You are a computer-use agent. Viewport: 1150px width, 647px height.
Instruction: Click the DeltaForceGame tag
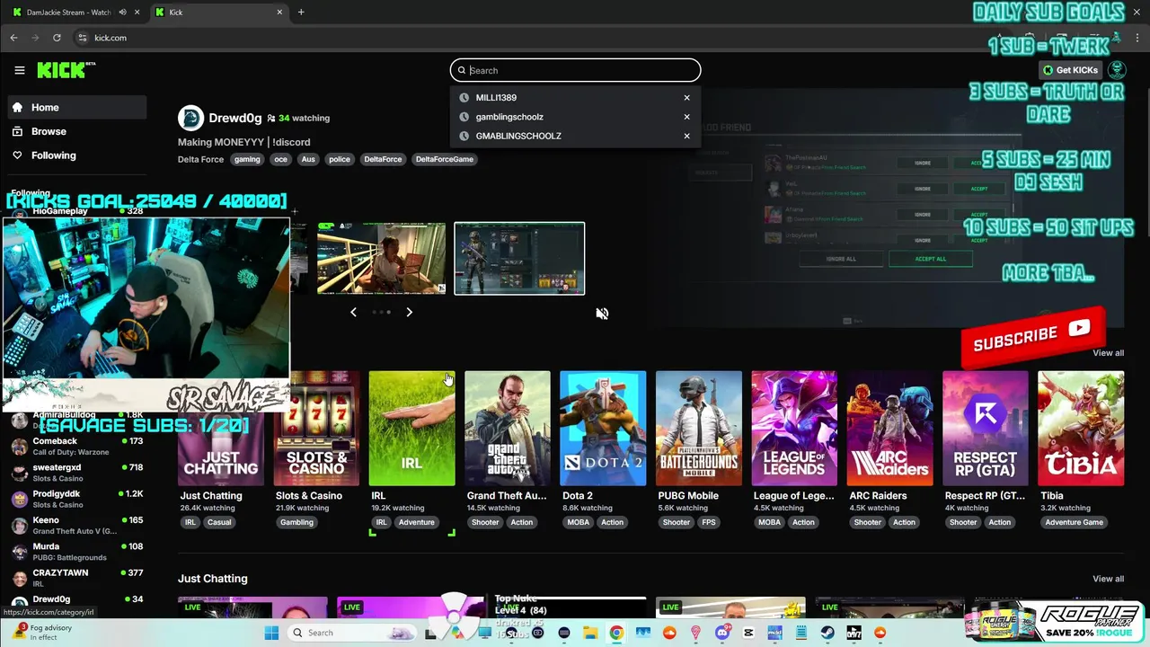[x=444, y=159]
